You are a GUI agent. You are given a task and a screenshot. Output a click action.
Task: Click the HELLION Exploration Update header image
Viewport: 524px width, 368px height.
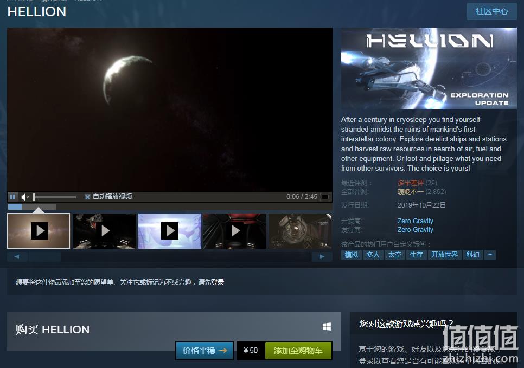pyautogui.click(x=429, y=68)
